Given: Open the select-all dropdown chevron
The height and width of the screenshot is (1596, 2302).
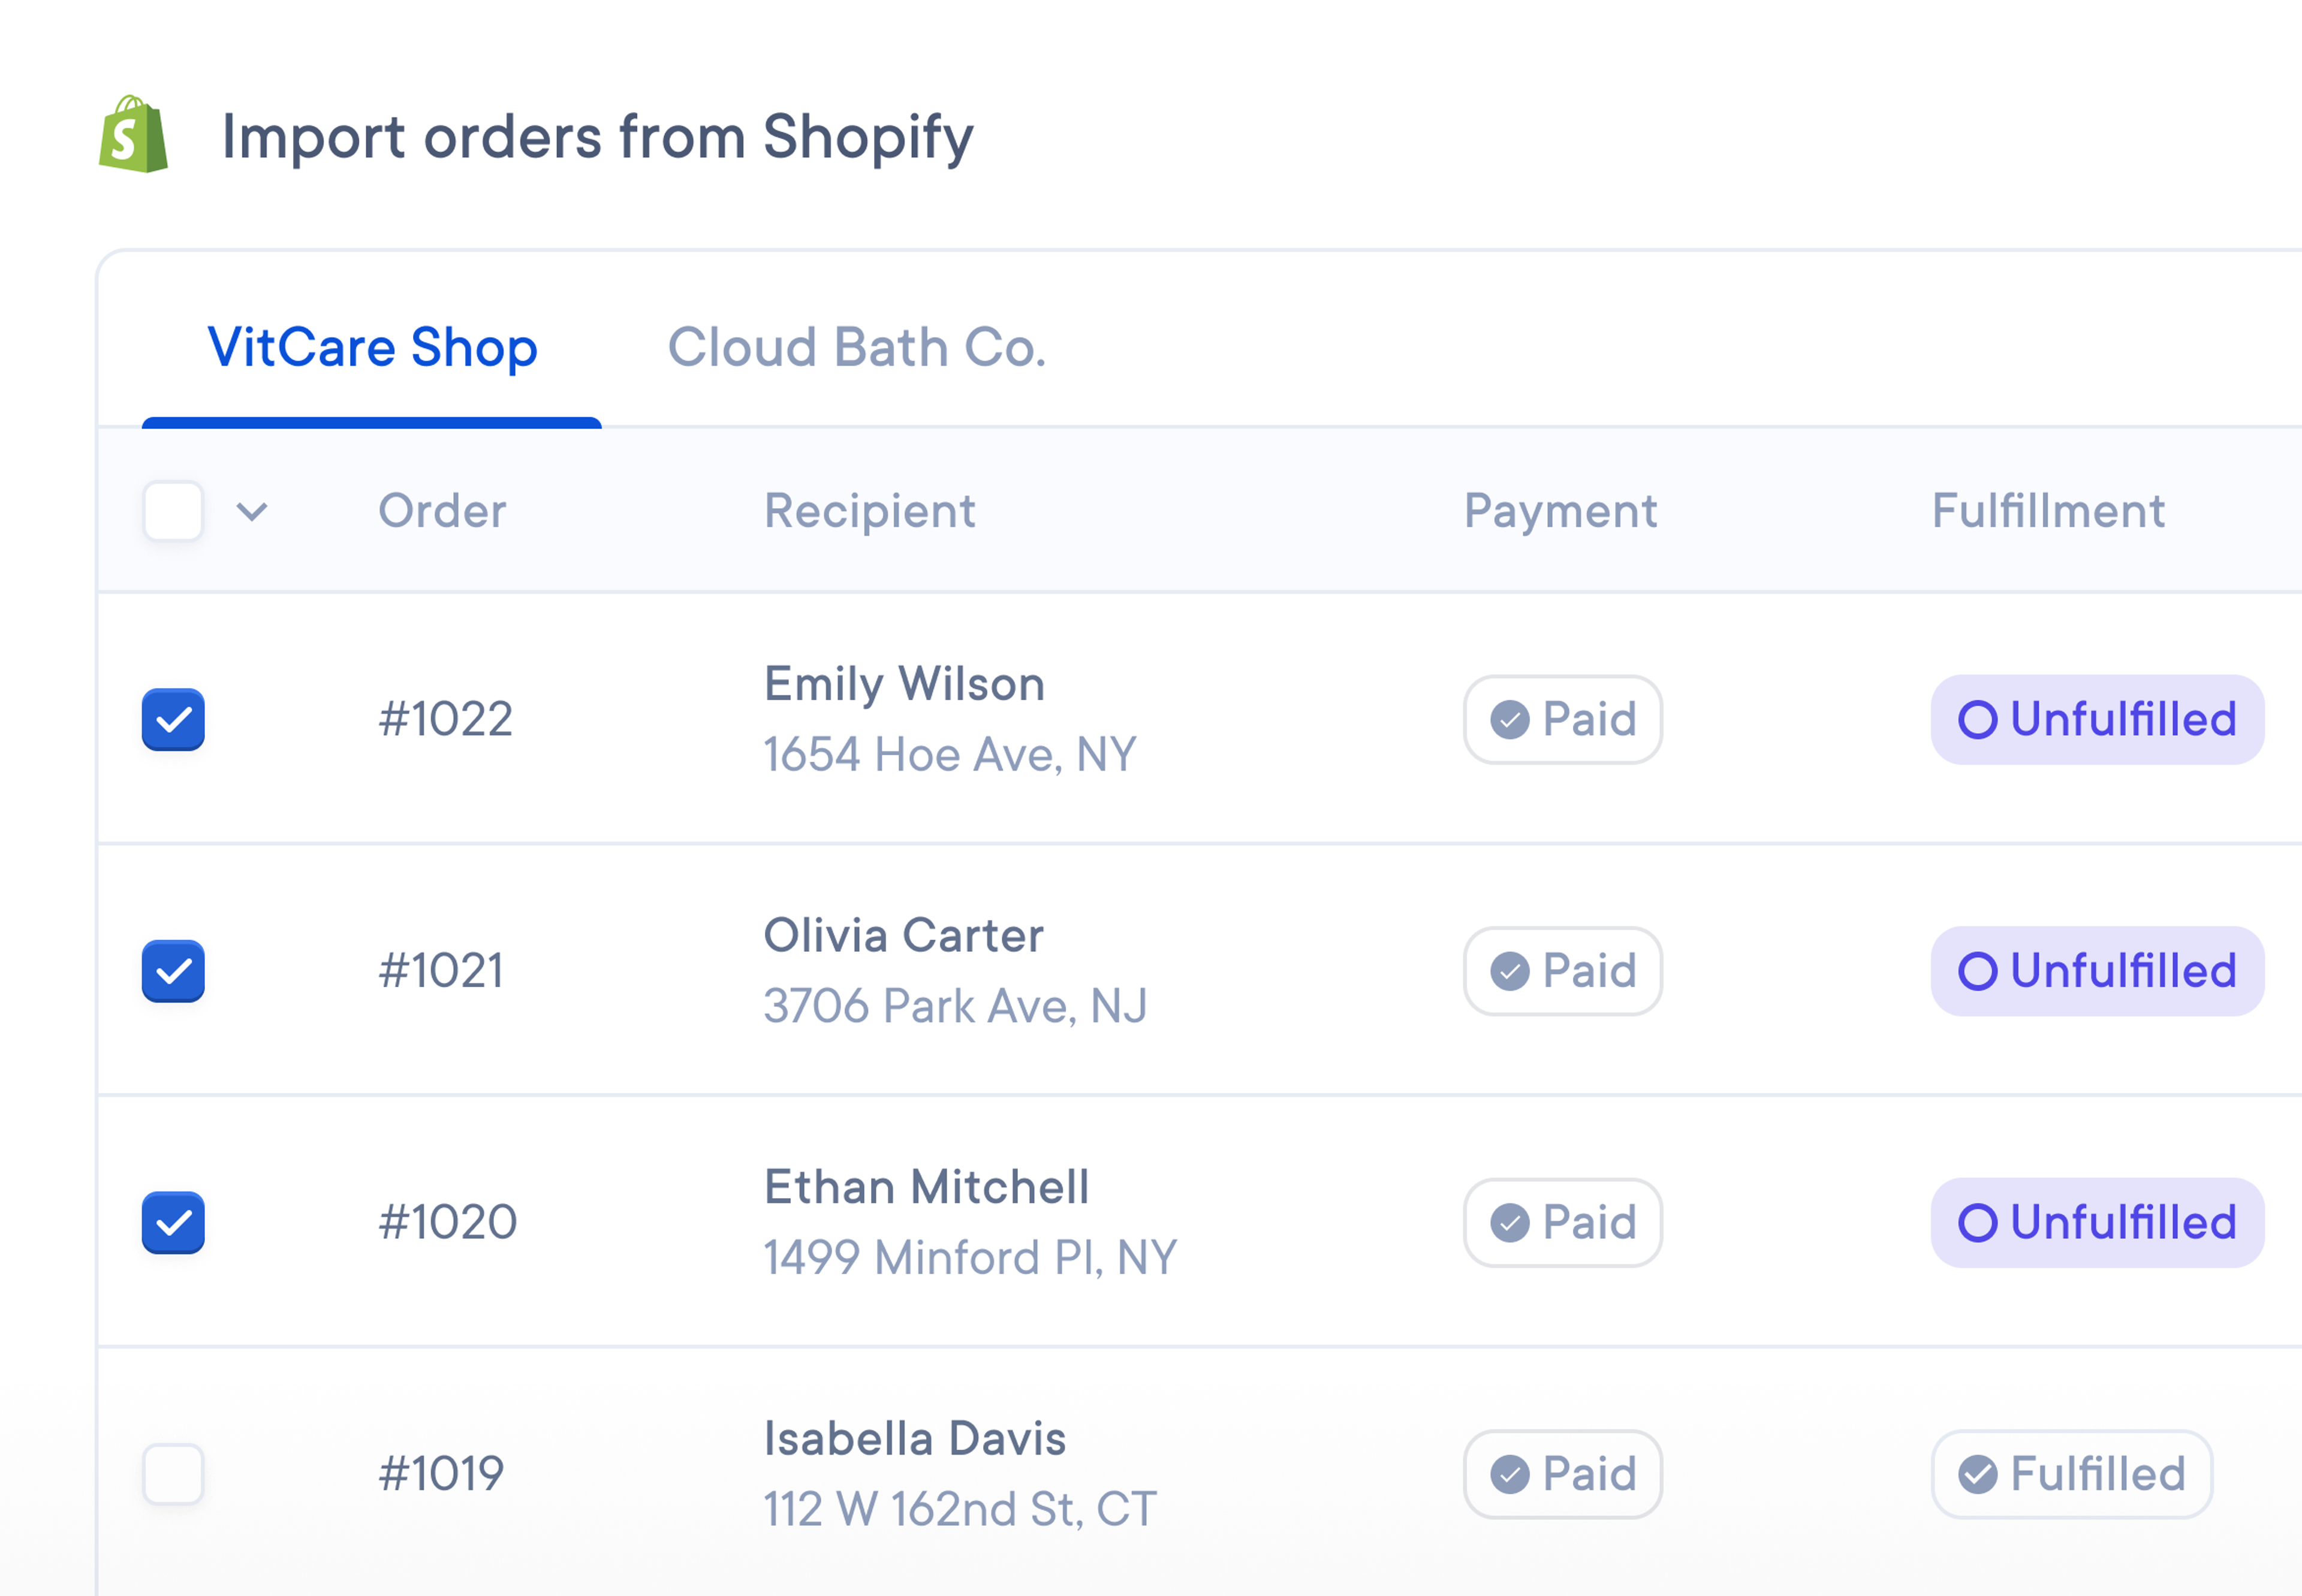Looking at the screenshot, I should point(252,513).
